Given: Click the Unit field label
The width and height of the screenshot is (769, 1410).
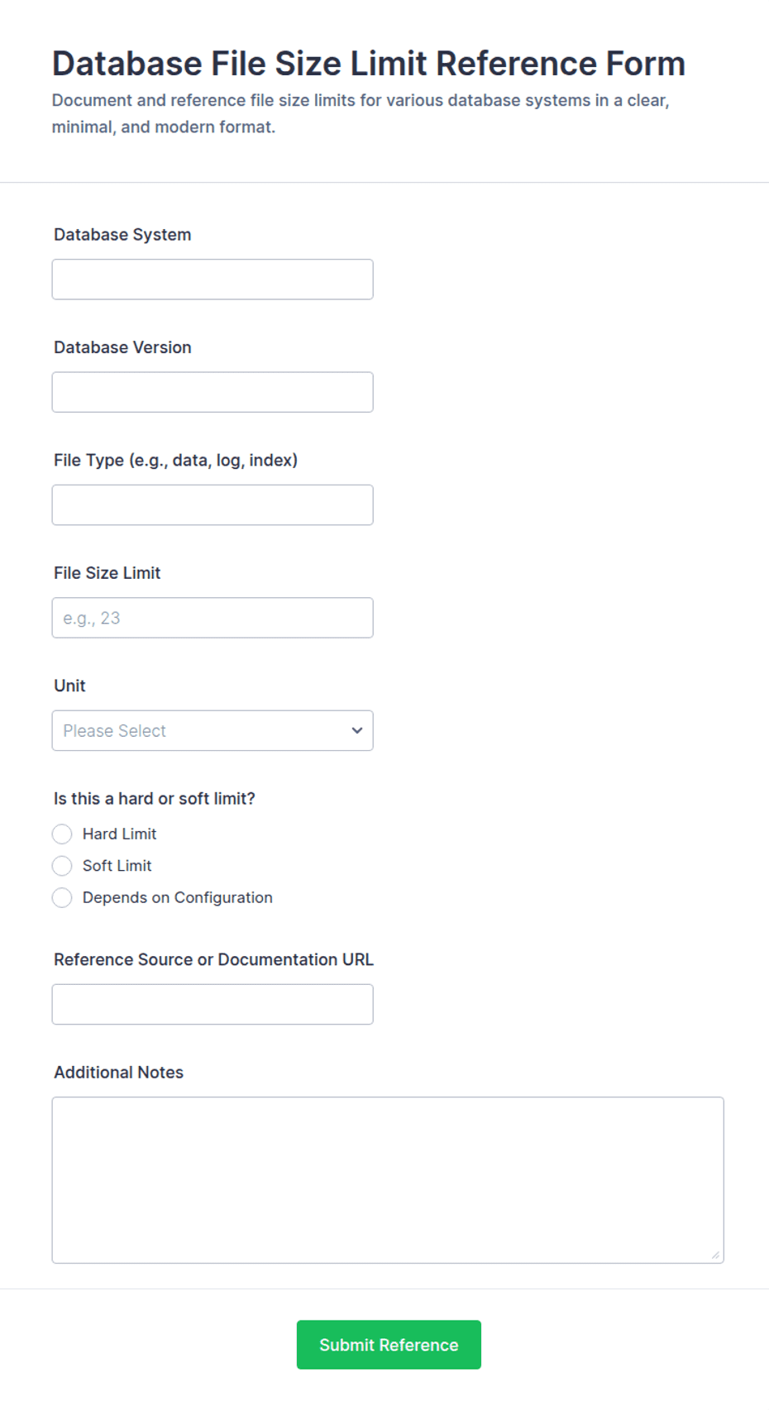Looking at the screenshot, I should (69, 686).
